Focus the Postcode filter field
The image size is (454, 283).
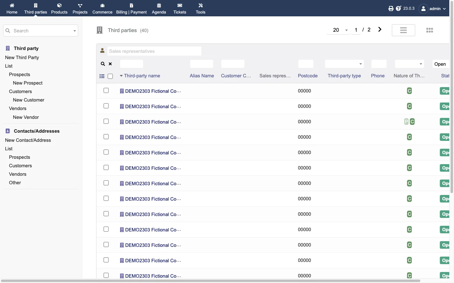click(306, 64)
